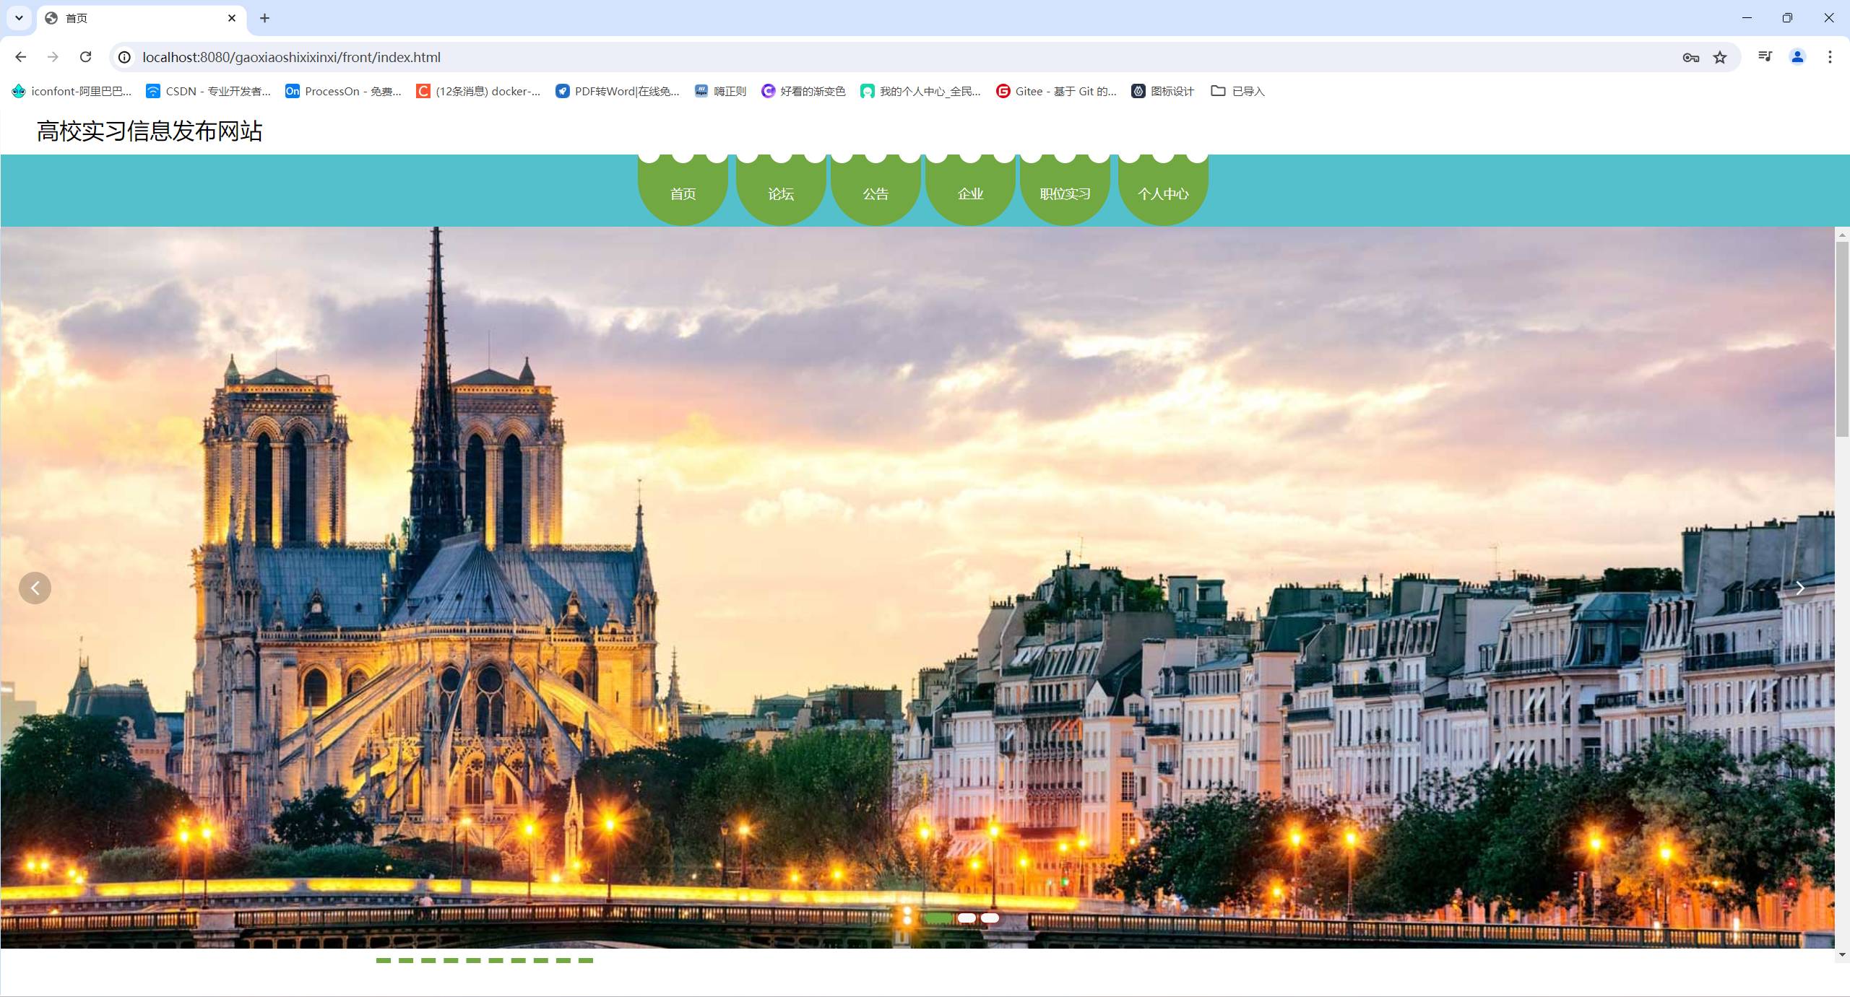Click the page vertical scrollbar thumb
1850x997 pixels.
click(1842, 339)
